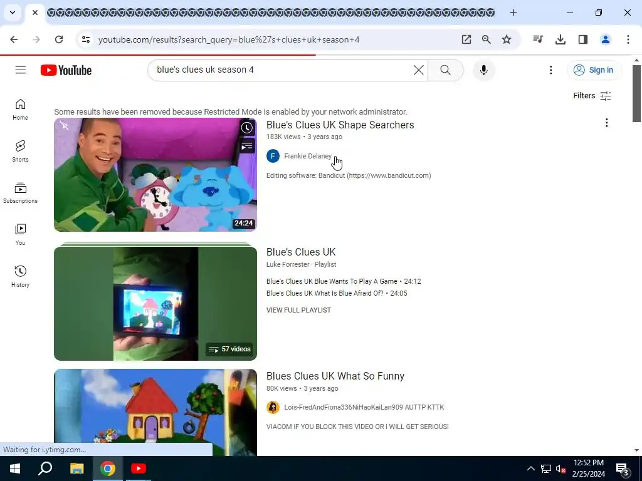
Task: Open Blue's Clues UK playlist title
Action: pyautogui.click(x=301, y=252)
